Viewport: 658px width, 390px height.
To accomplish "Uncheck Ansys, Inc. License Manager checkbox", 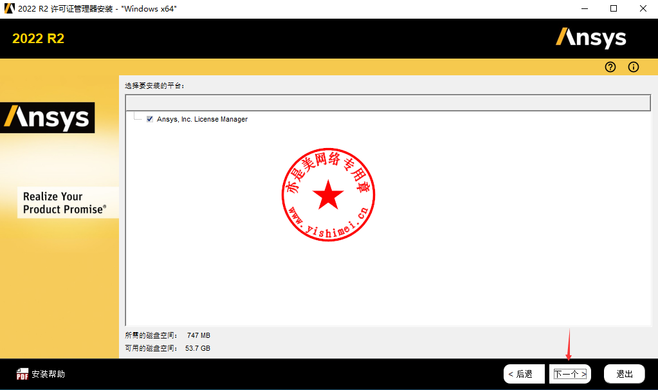I will click(x=150, y=119).
